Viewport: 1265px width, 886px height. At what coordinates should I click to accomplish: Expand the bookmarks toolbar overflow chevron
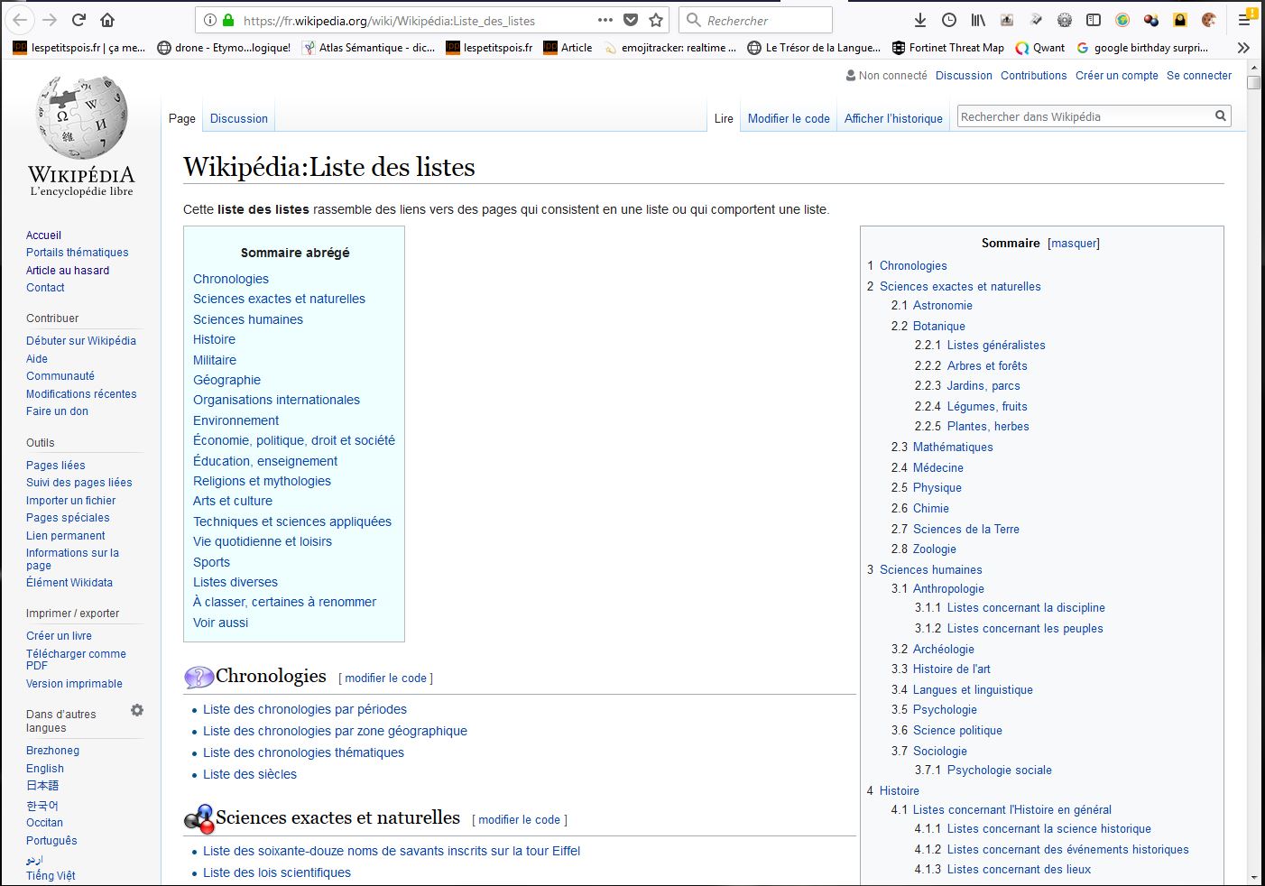(x=1243, y=48)
